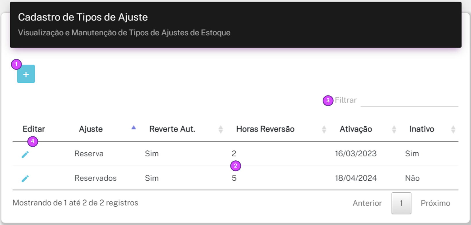Go to Anterior page
The image size is (471, 225).
(367, 203)
